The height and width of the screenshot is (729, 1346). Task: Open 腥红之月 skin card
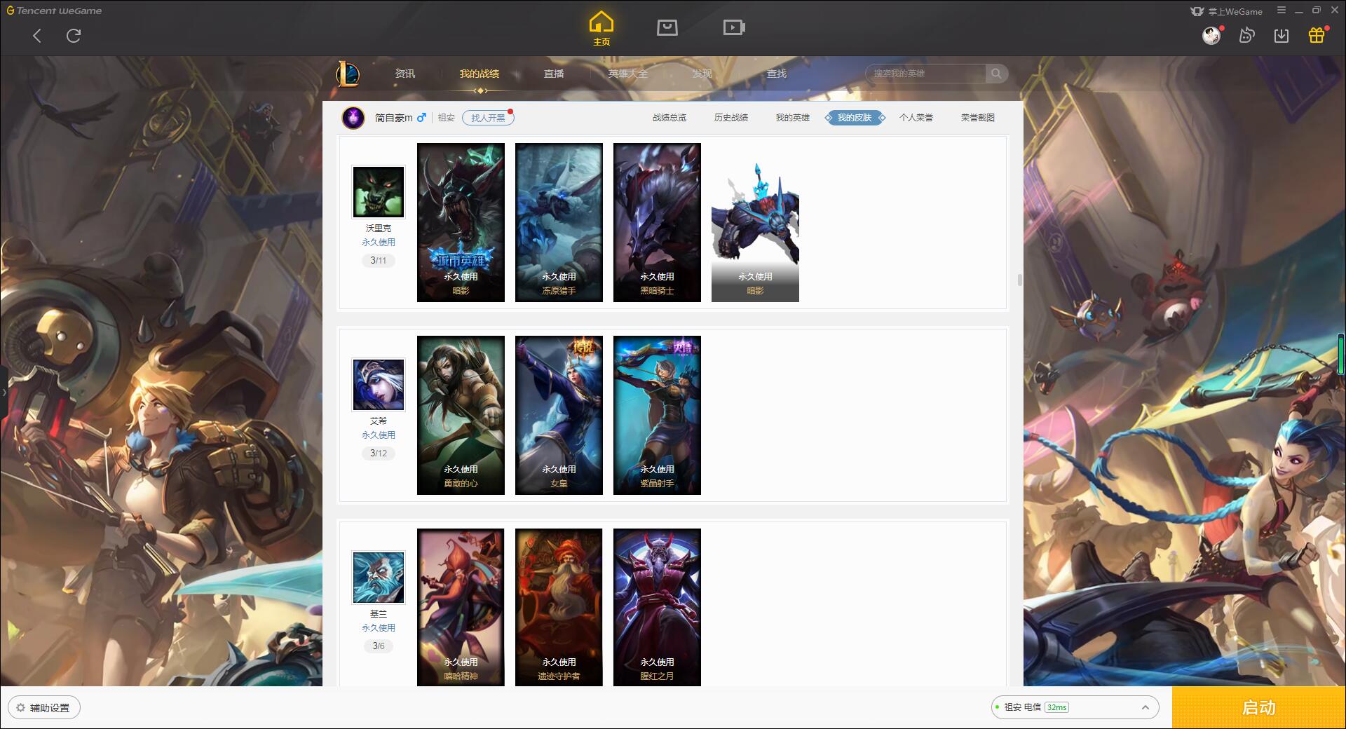[x=657, y=607]
